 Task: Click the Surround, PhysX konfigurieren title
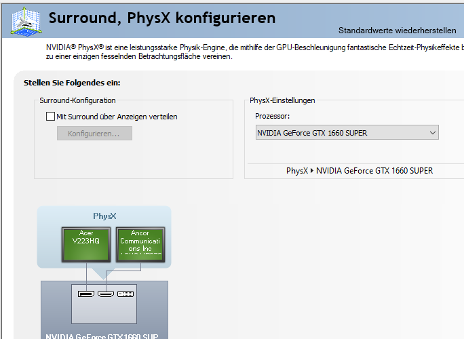[x=162, y=18]
